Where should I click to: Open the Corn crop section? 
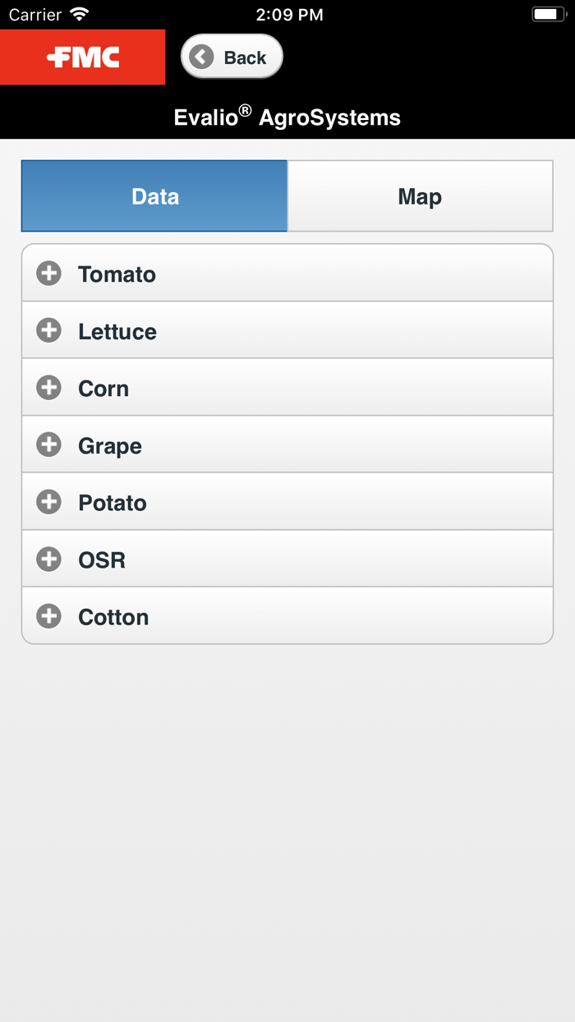pos(287,388)
